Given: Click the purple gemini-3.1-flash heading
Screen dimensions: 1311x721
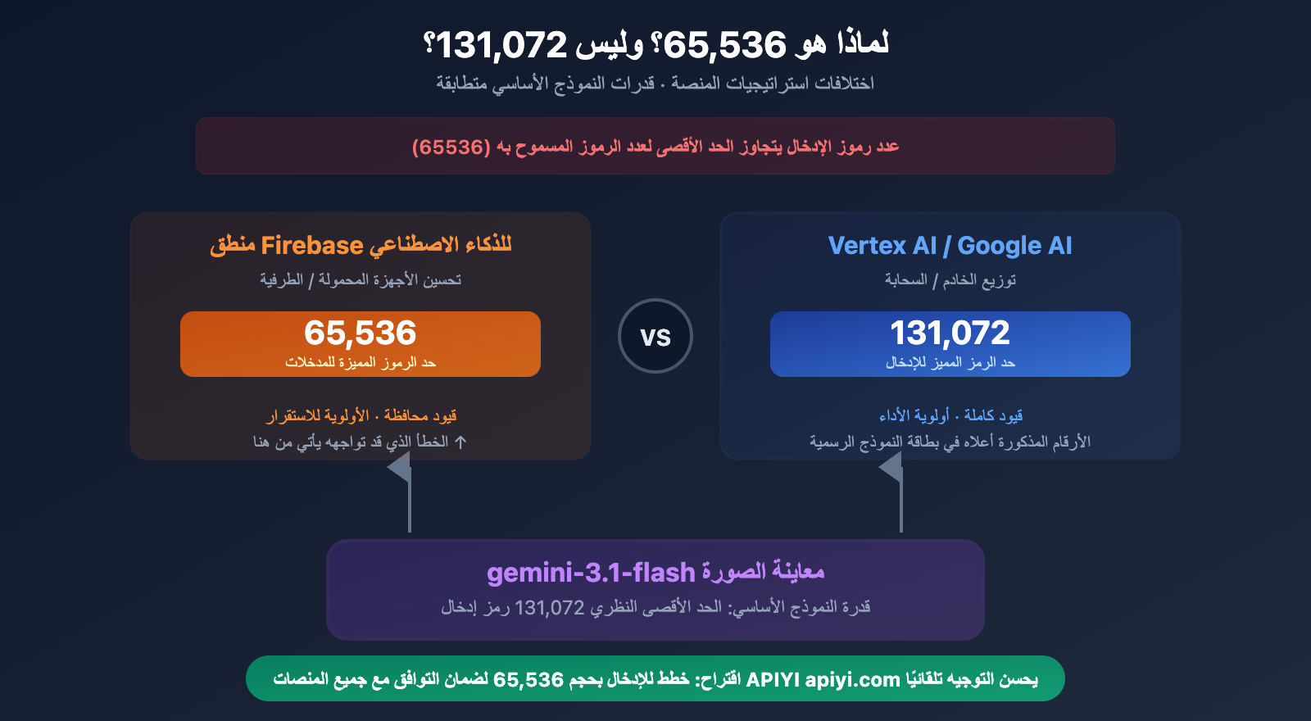Looking at the screenshot, I should [x=655, y=572].
